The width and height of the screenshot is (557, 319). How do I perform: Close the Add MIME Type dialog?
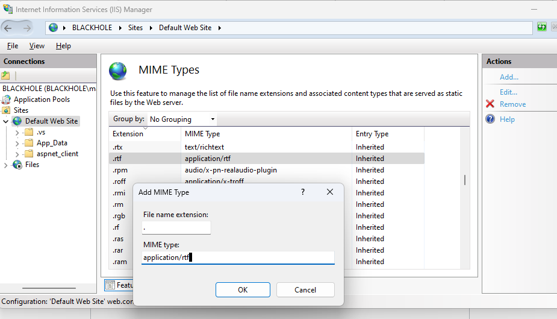tap(330, 192)
